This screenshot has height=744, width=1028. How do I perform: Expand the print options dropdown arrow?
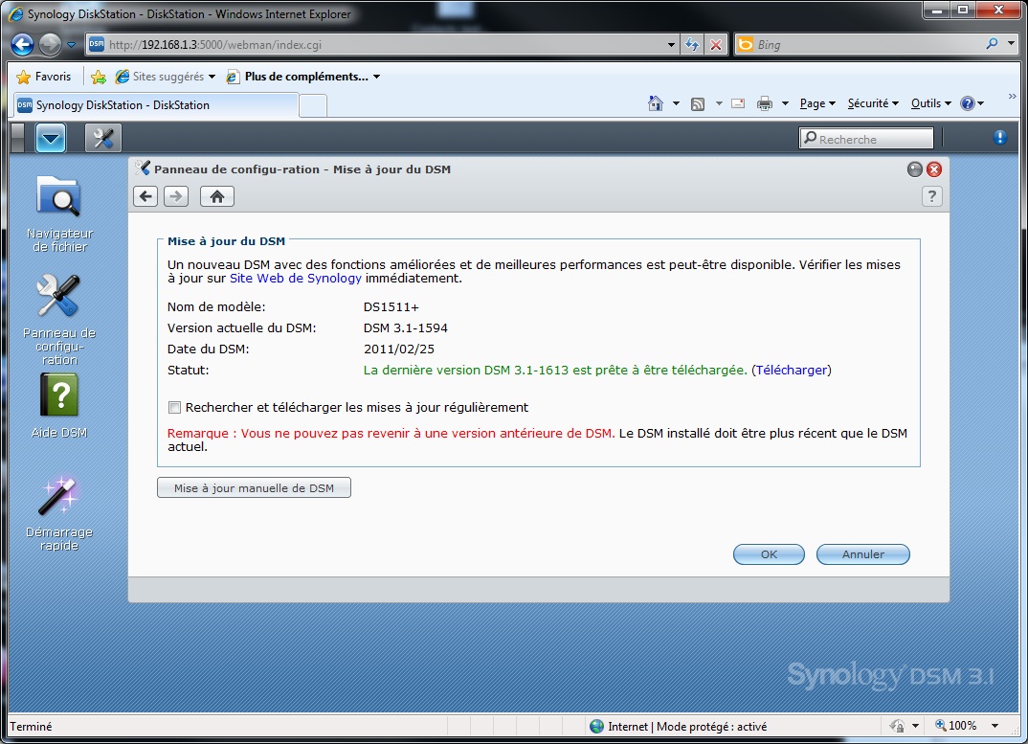(x=785, y=103)
